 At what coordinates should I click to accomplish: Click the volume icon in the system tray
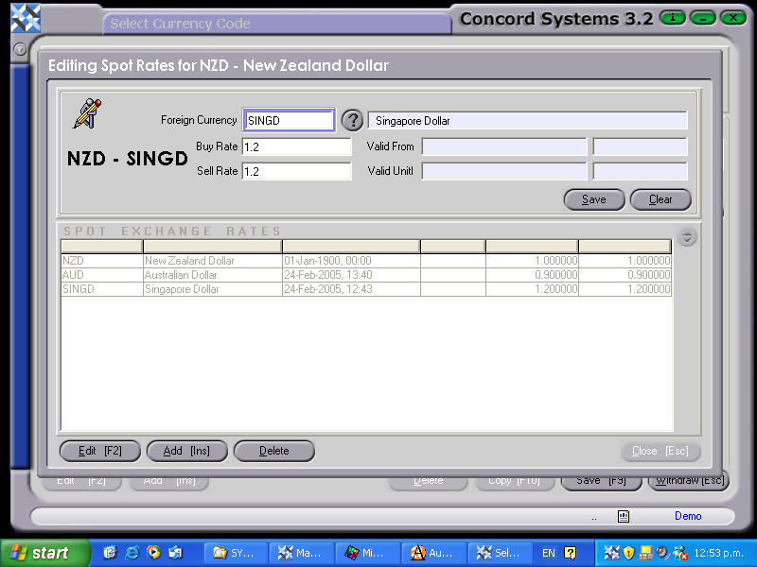tap(660, 552)
